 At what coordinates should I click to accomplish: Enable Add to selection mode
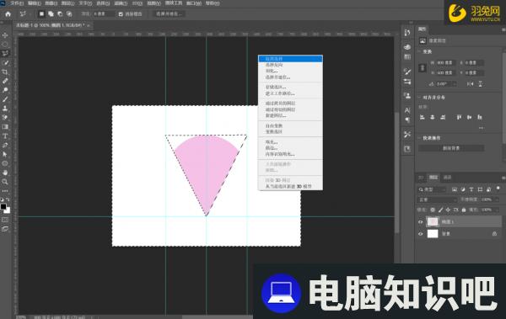pos(51,13)
